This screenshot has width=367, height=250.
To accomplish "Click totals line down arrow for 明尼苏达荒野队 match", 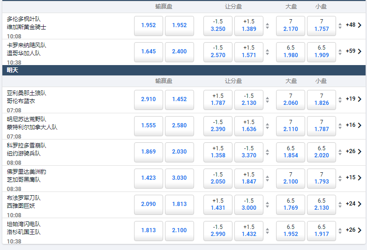I will click(x=340, y=127).
